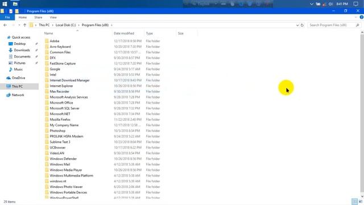Open the File ribbon tab
The height and width of the screenshot is (205, 364).
tap(7, 18)
